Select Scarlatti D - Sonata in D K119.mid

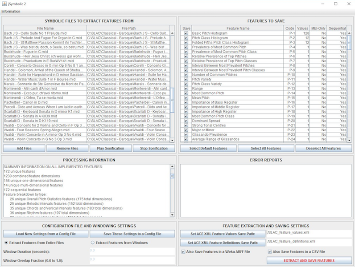[45, 121]
